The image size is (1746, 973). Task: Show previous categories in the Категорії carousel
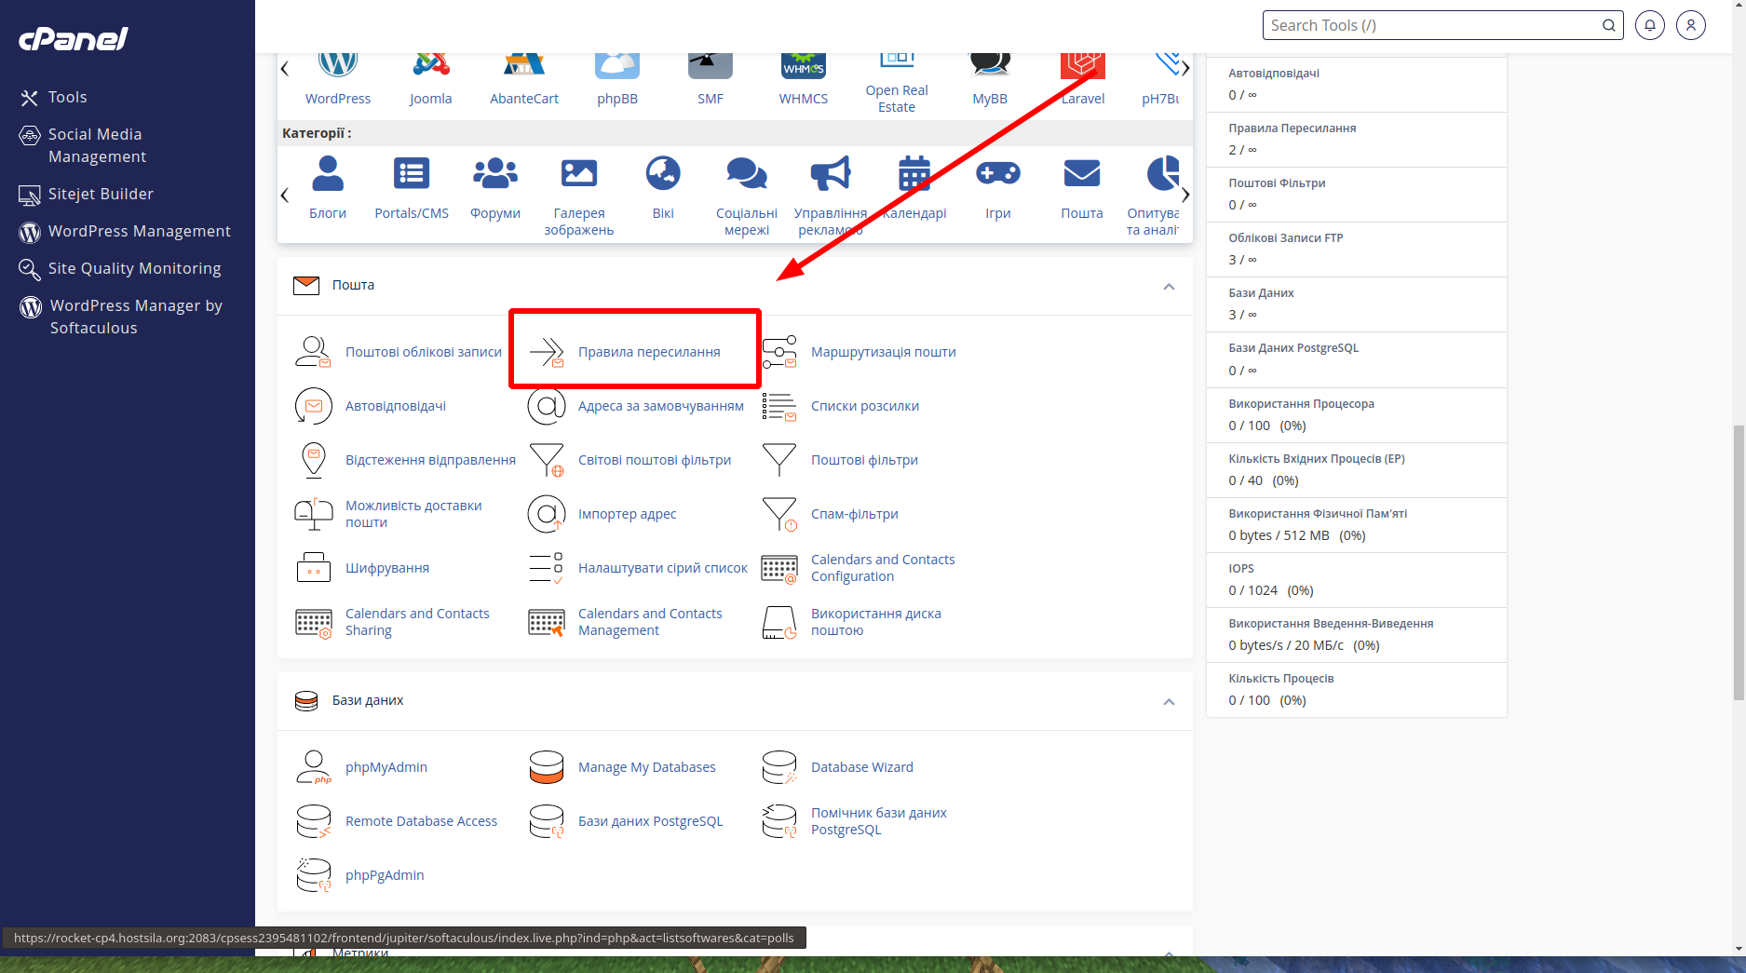pos(285,195)
